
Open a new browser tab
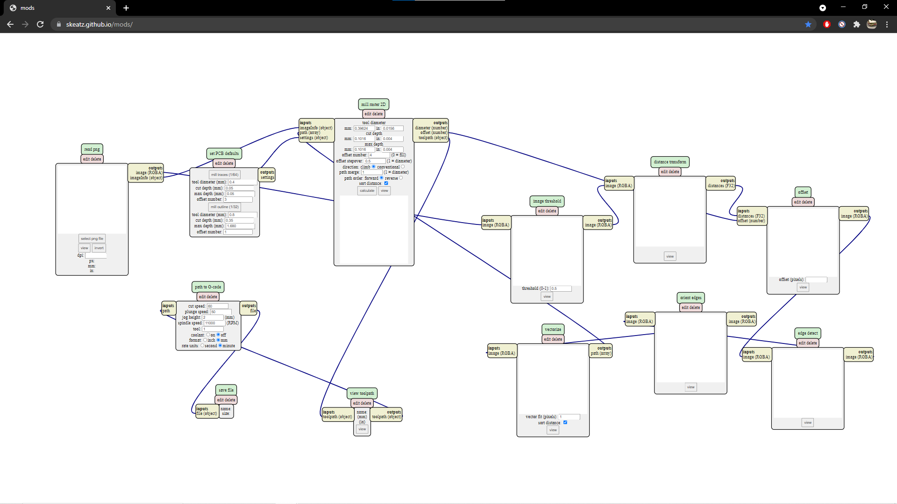[x=126, y=8]
